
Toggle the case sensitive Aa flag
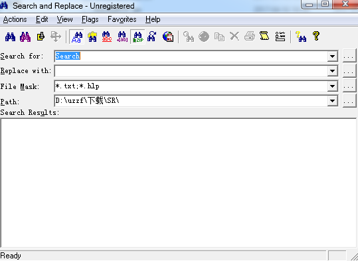point(77,37)
